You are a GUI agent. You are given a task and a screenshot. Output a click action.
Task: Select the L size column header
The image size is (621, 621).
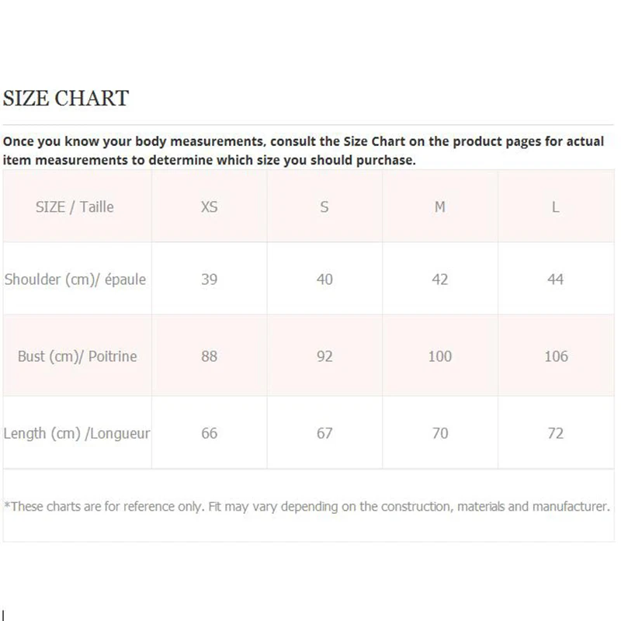pyautogui.click(x=556, y=207)
